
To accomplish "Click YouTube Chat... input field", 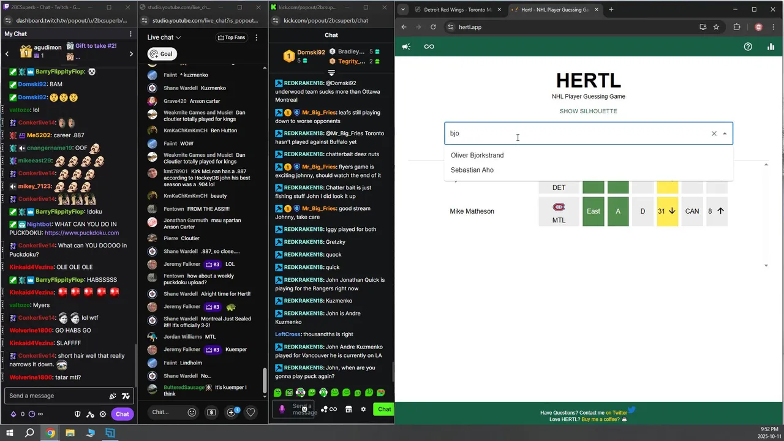I will (165, 412).
